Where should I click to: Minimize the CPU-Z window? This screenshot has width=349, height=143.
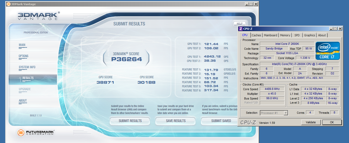[x=331, y=29]
